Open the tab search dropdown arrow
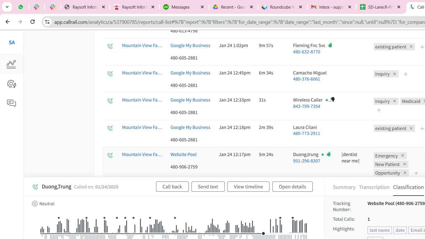The height and width of the screenshot is (239, 425). tap(7, 7)
